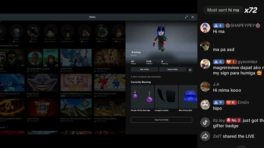Select the Longest Lashes item
Image resolution: width=264 pixels, height=148 pixels.
(x=166, y=98)
